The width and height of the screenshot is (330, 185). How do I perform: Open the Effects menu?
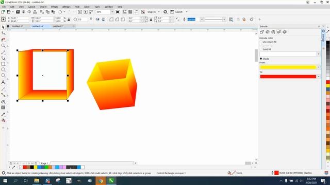[54, 7]
